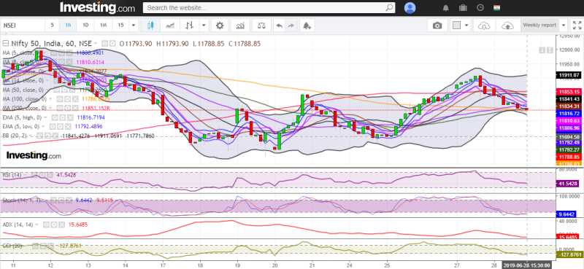
Task: Remove the MA (200, close, 0) indicator
Action: click(x=75, y=108)
